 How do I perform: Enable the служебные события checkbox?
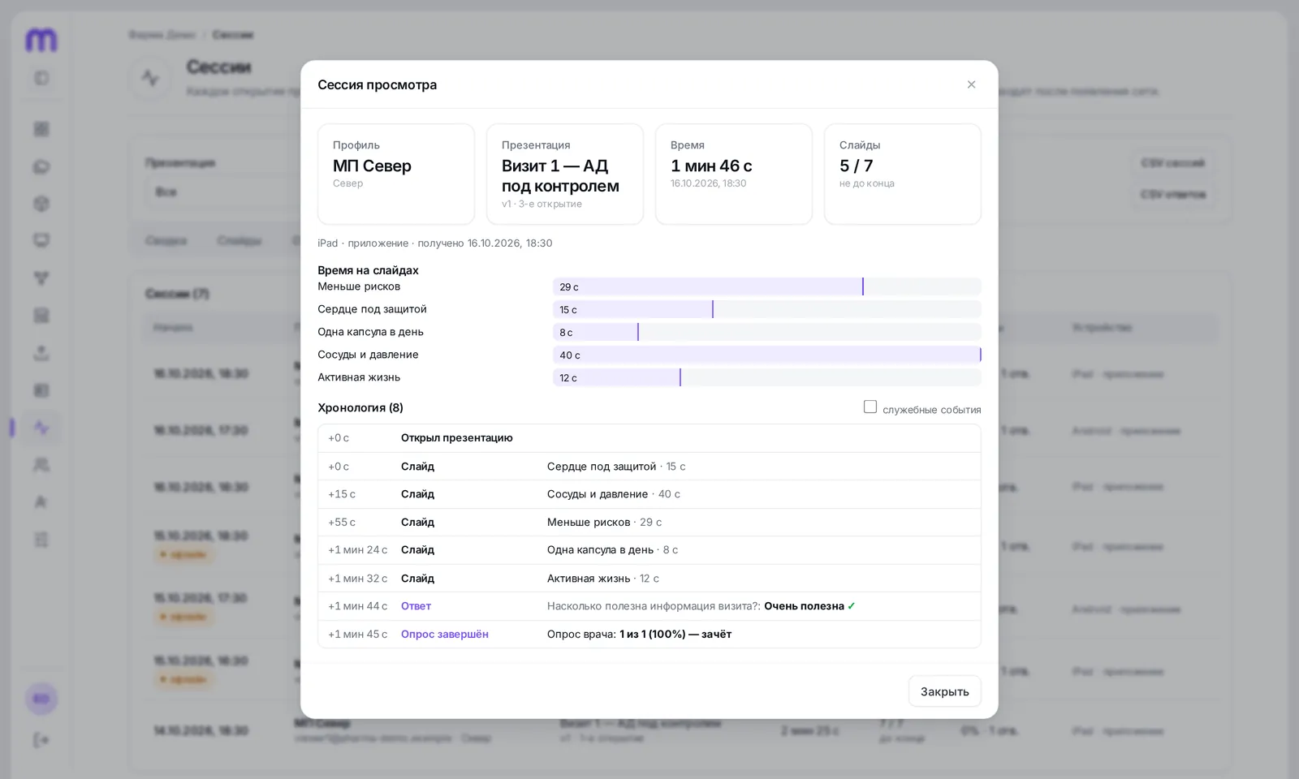pos(870,407)
